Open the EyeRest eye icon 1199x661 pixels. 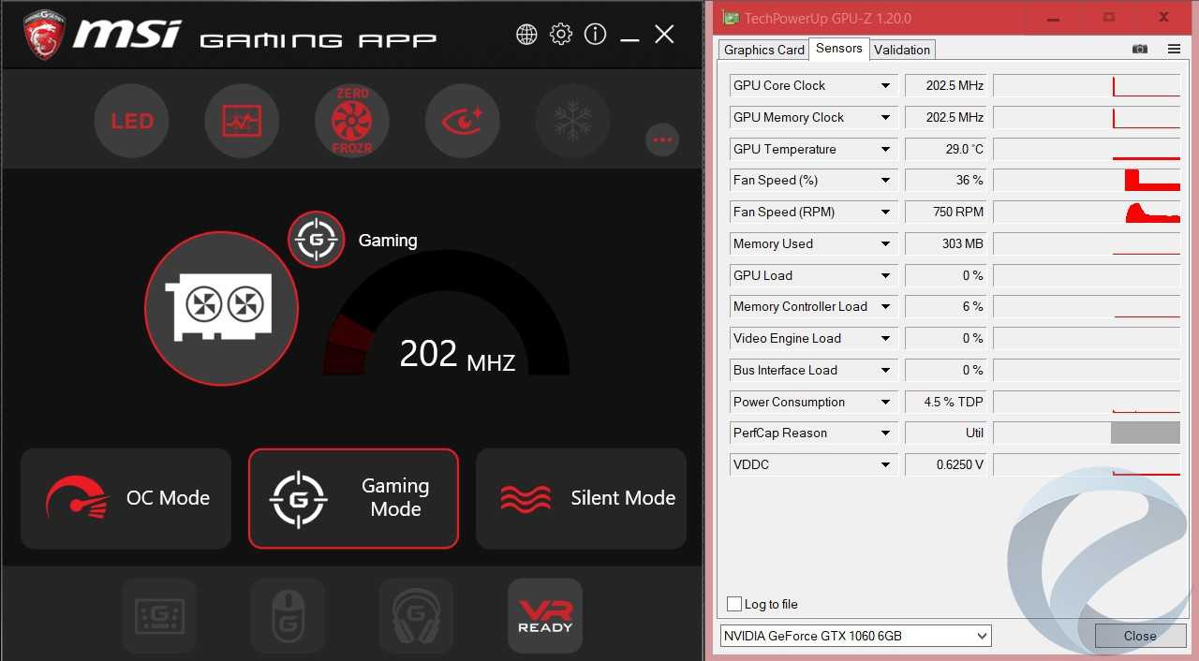pos(463,122)
